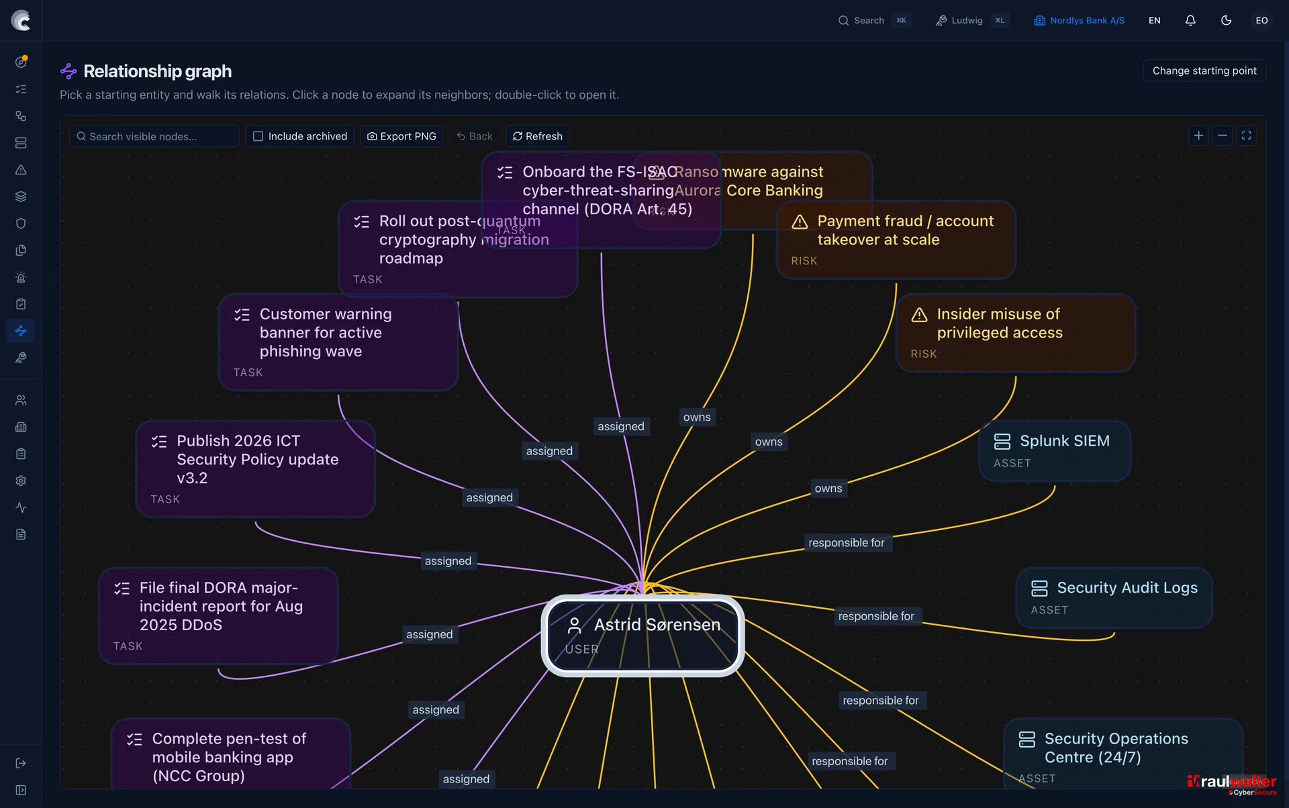The height and width of the screenshot is (808, 1289).
Task: Zoom out with the minus button
Action: pos(1223,136)
